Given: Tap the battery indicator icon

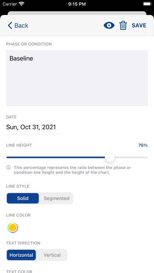Looking at the screenshot, I should (x=147, y=4).
